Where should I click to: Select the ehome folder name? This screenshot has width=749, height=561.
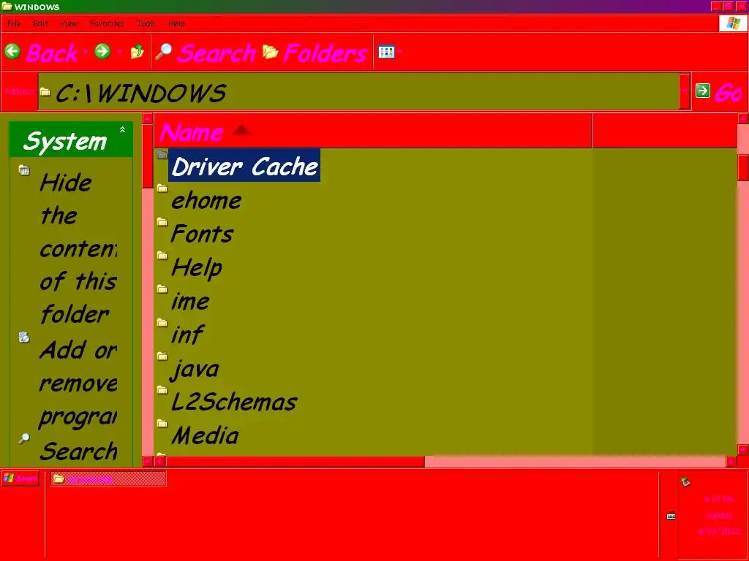point(206,199)
